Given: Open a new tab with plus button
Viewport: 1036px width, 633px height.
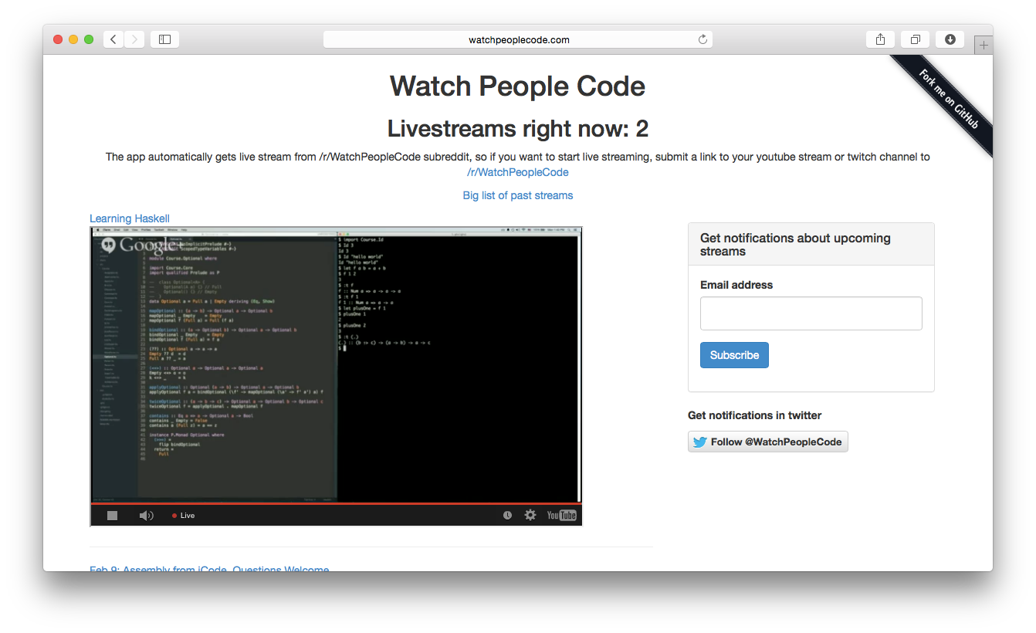Looking at the screenshot, I should 984,46.
